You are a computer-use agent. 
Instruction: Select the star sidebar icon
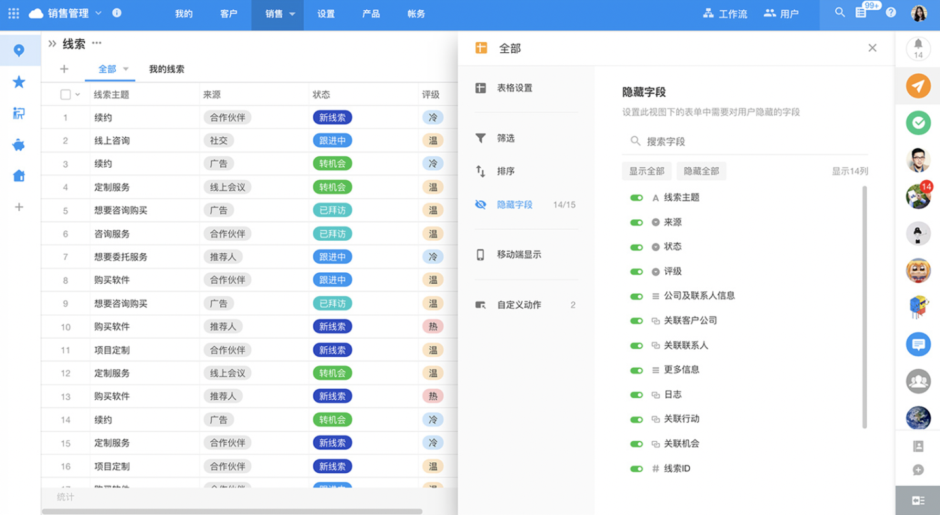click(19, 82)
